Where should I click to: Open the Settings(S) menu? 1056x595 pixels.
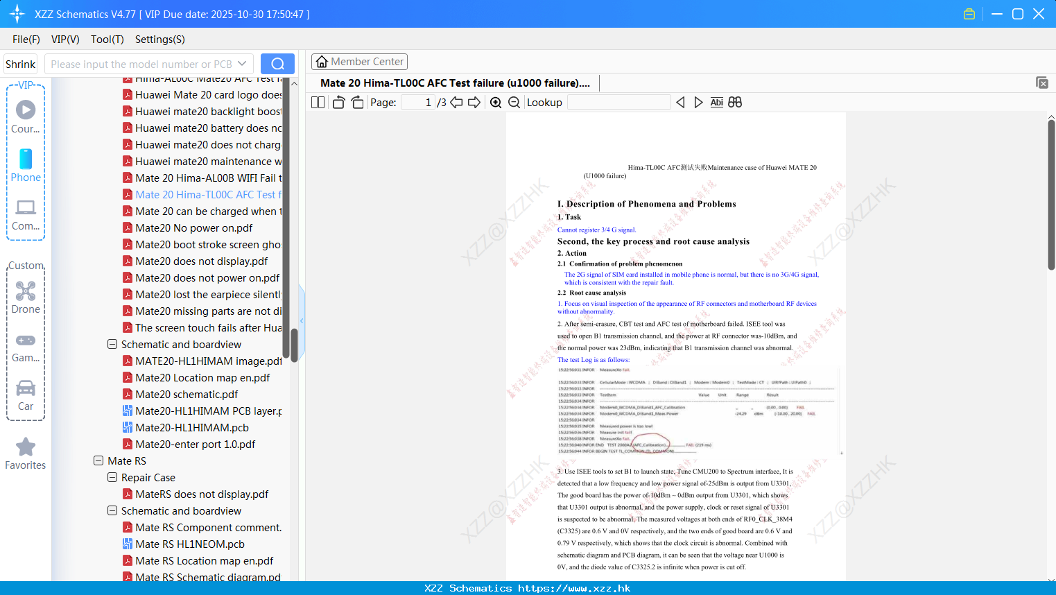[160, 40]
